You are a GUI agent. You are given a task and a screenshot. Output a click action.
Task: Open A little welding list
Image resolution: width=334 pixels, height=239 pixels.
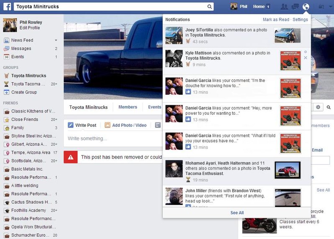coord(25,186)
